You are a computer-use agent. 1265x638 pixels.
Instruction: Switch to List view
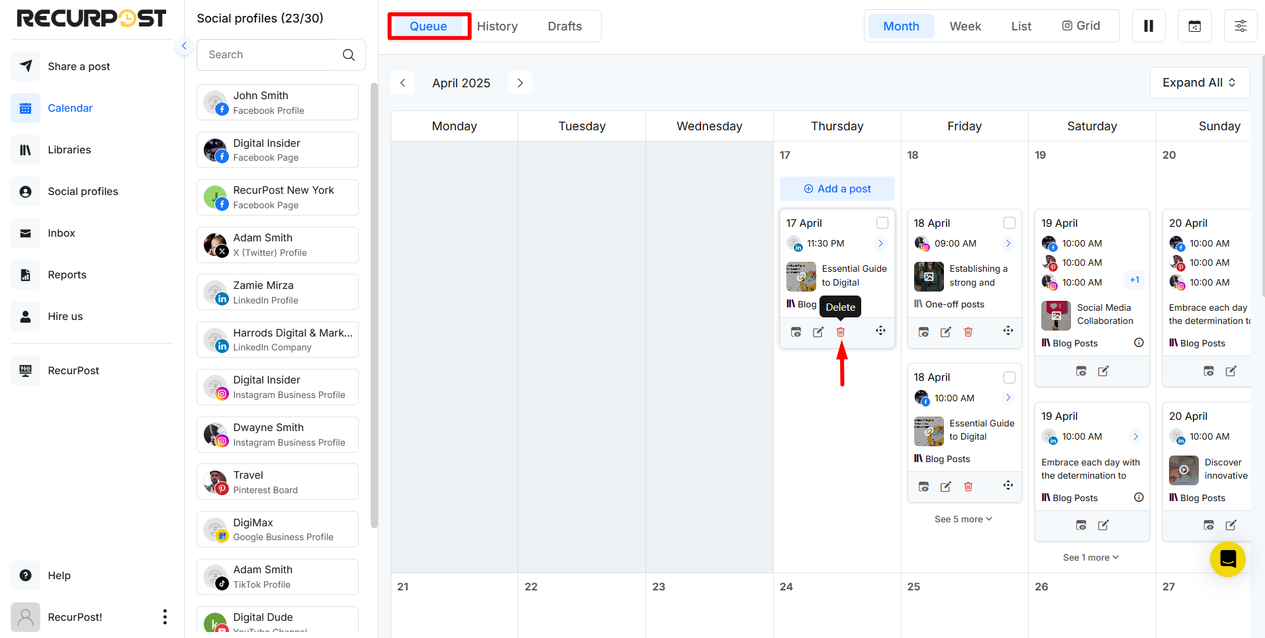point(1021,26)
